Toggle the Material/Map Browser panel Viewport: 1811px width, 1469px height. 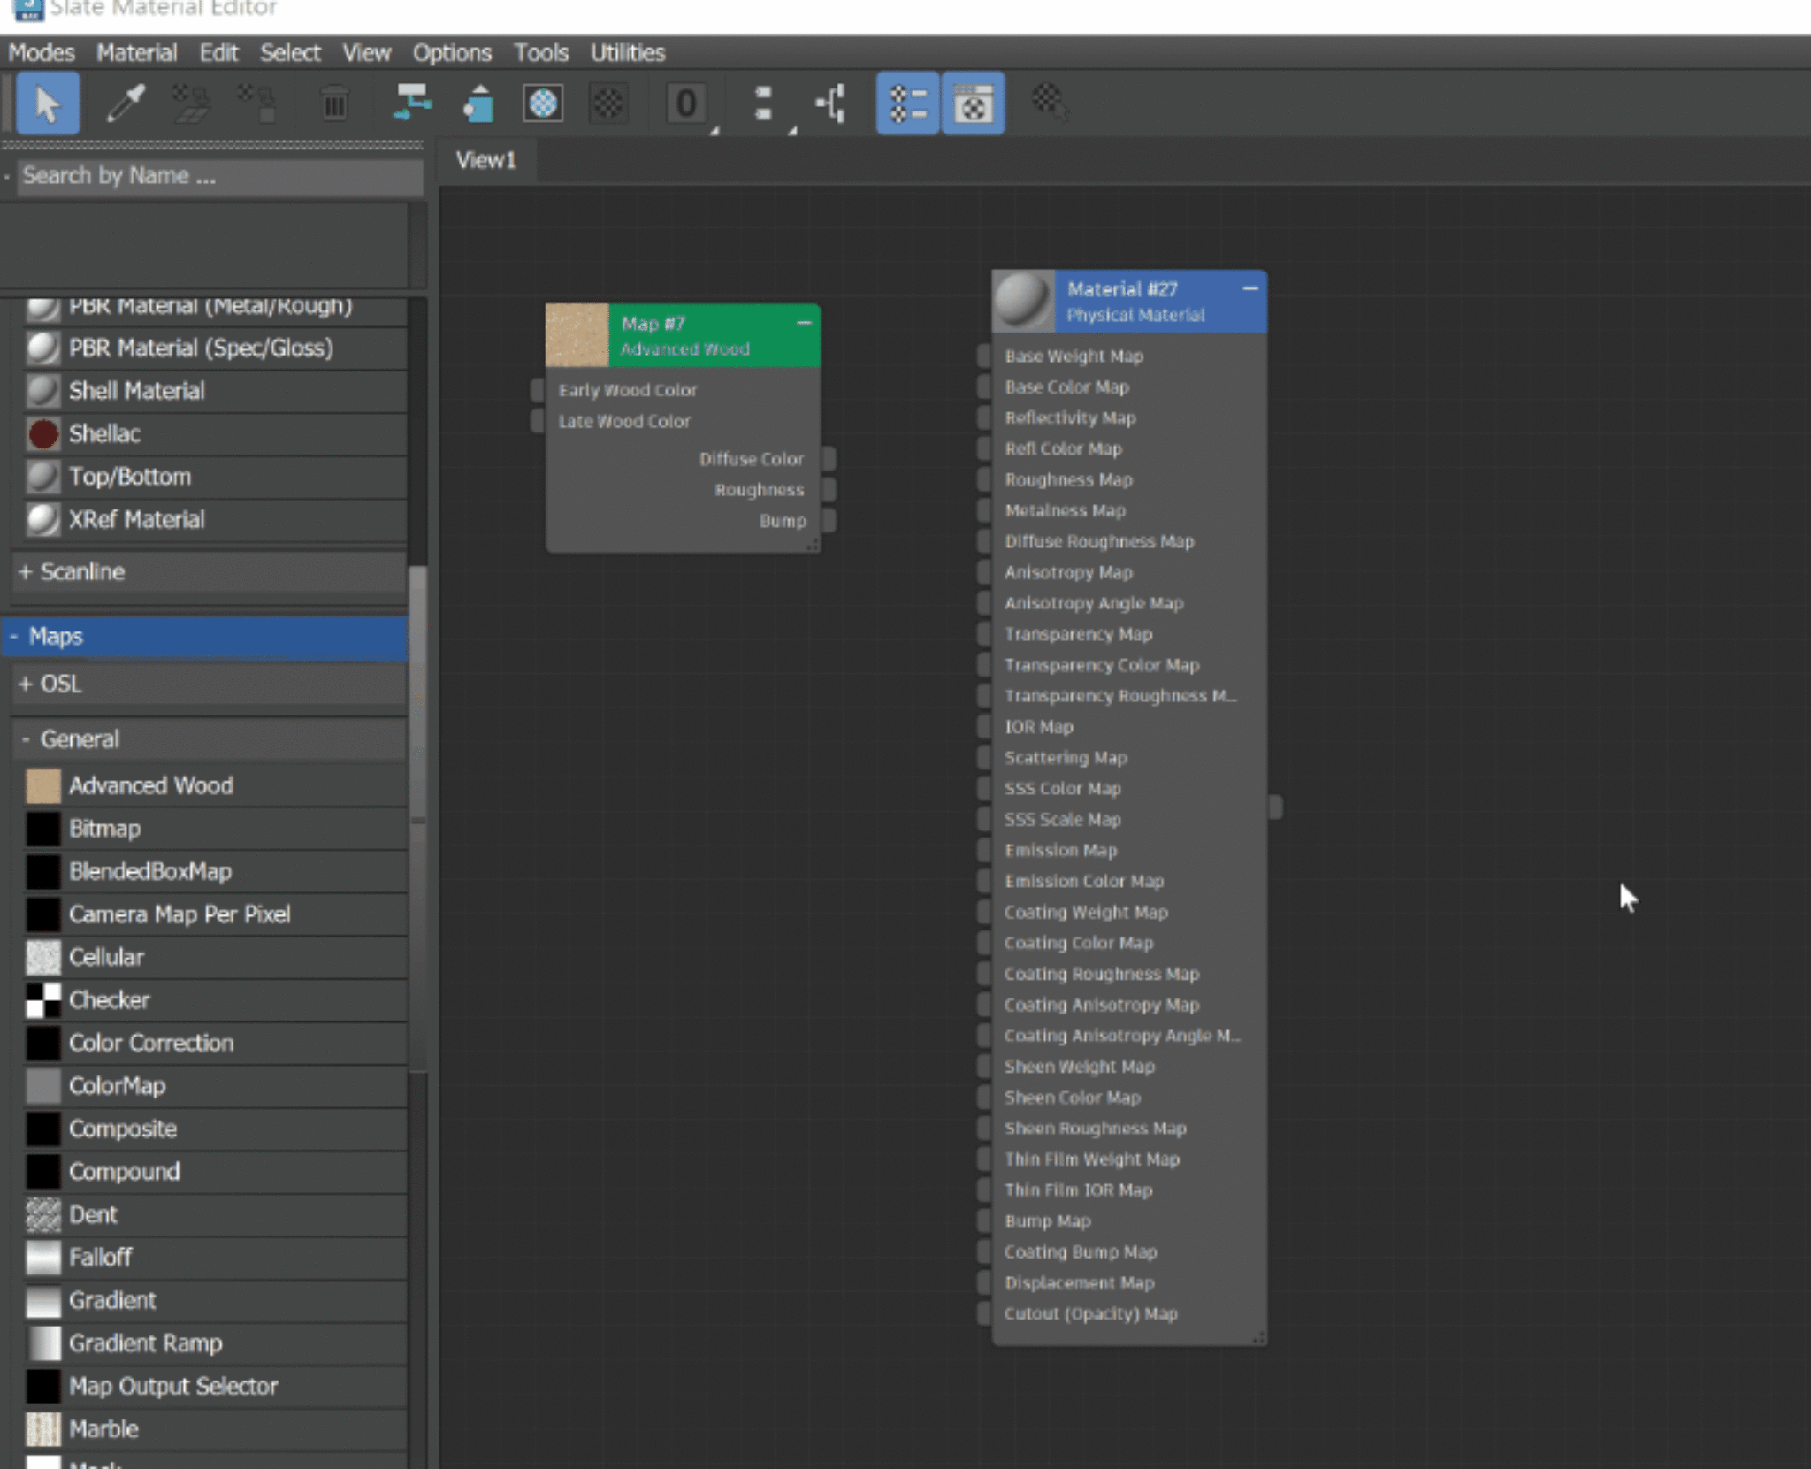[x=909, y=103]
